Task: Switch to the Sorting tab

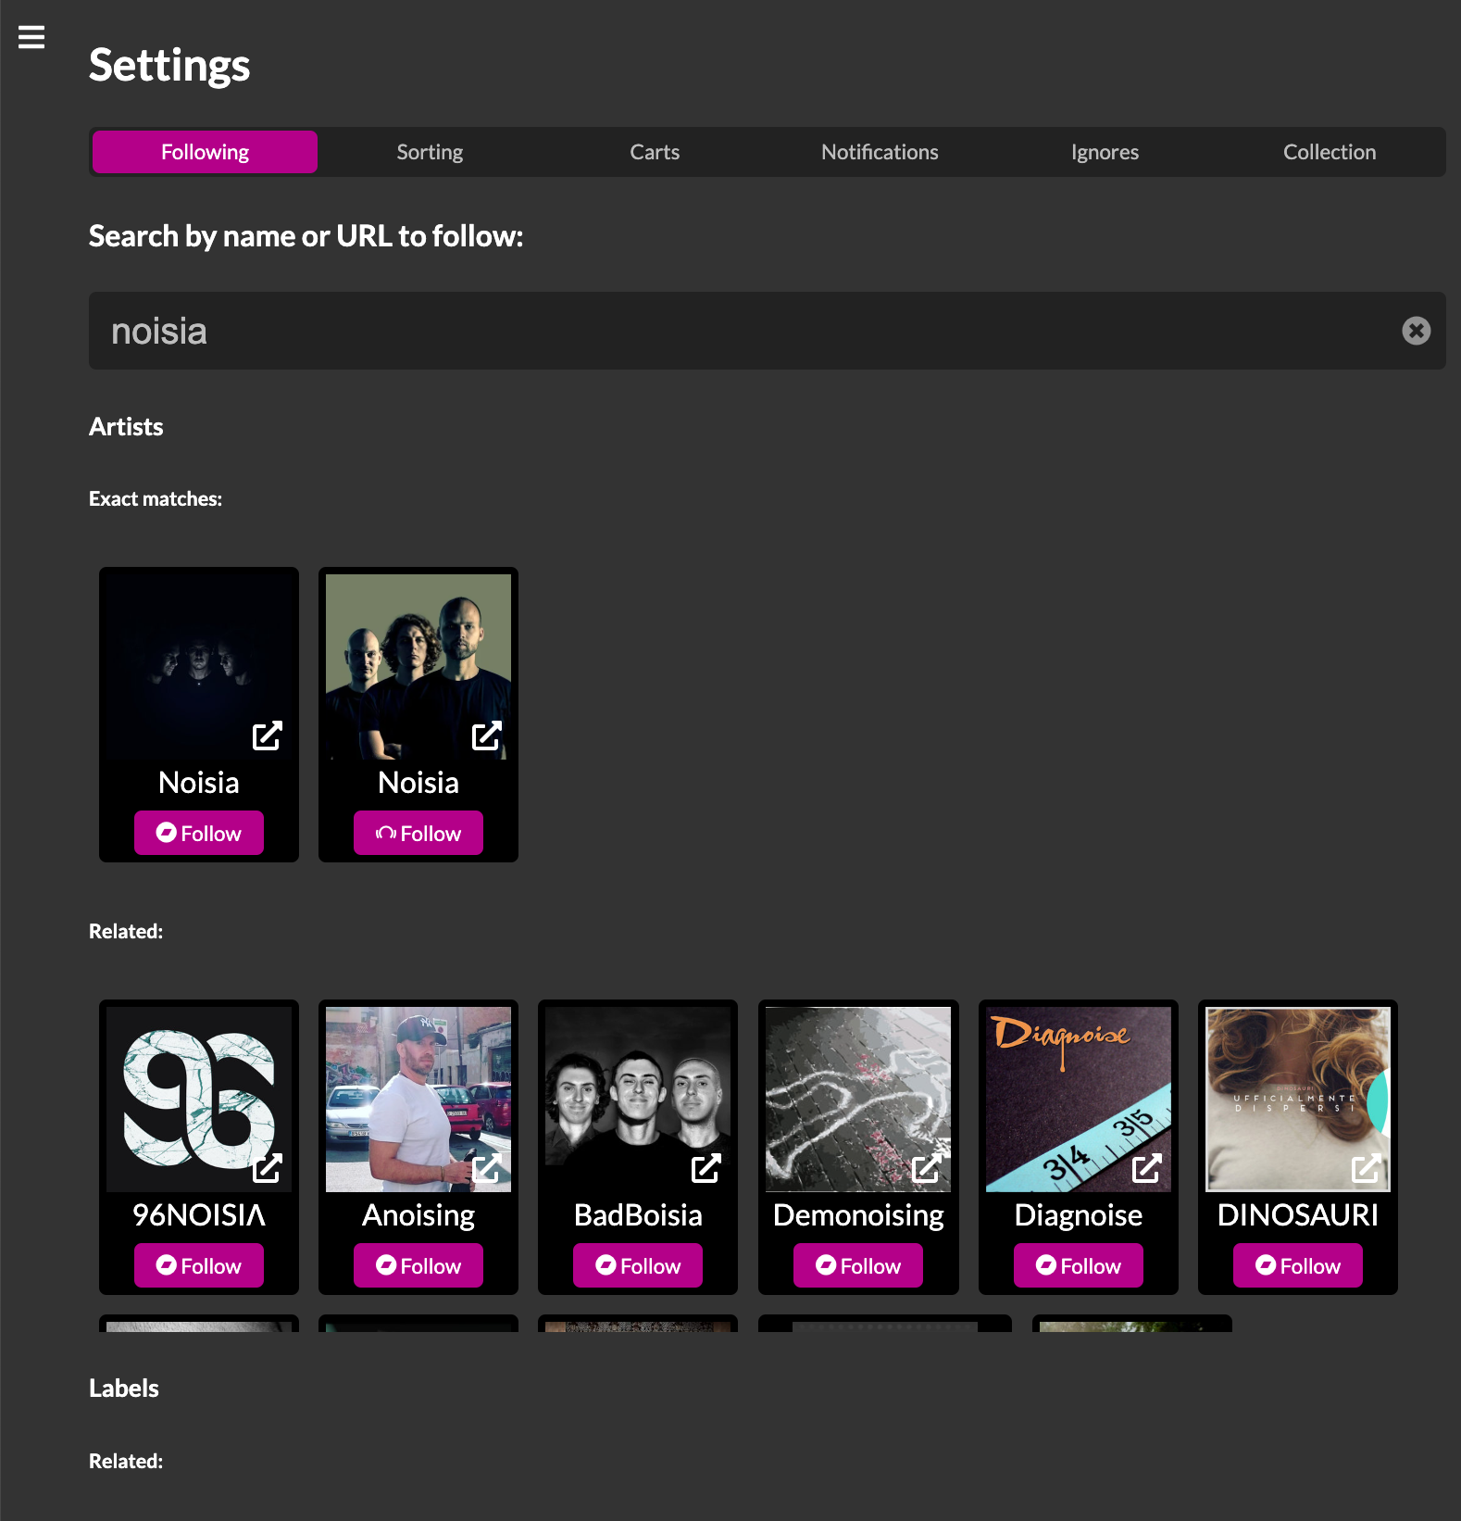Action: [430, 152]
